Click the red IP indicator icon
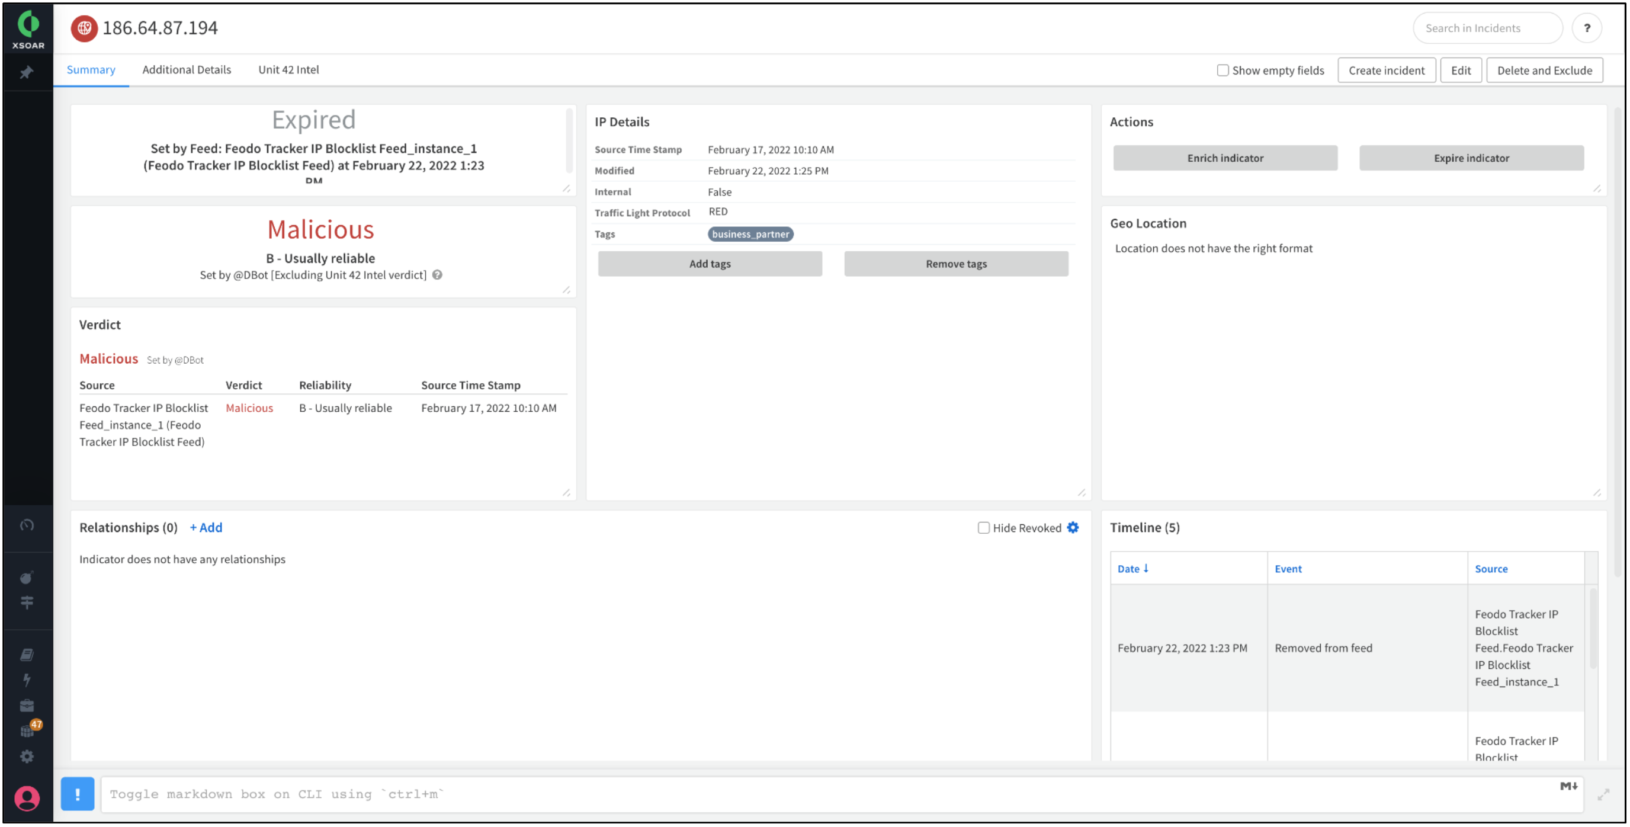This screenshot has width=1630, height=827. pyautogui.click(x=84, y=28)
